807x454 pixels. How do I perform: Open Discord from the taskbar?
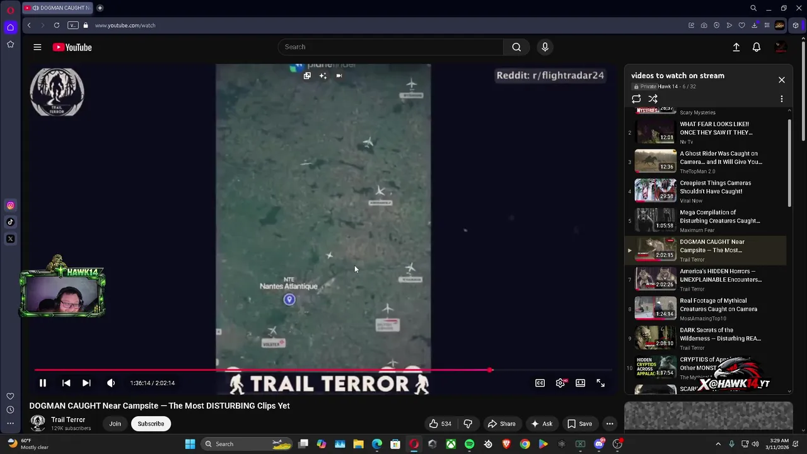coord(599,444)
